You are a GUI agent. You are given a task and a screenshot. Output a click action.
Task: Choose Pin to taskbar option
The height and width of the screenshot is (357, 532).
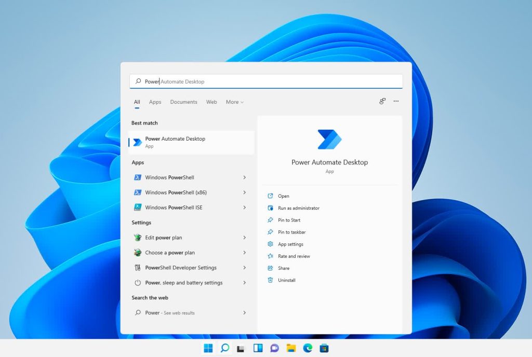point(291,232)
